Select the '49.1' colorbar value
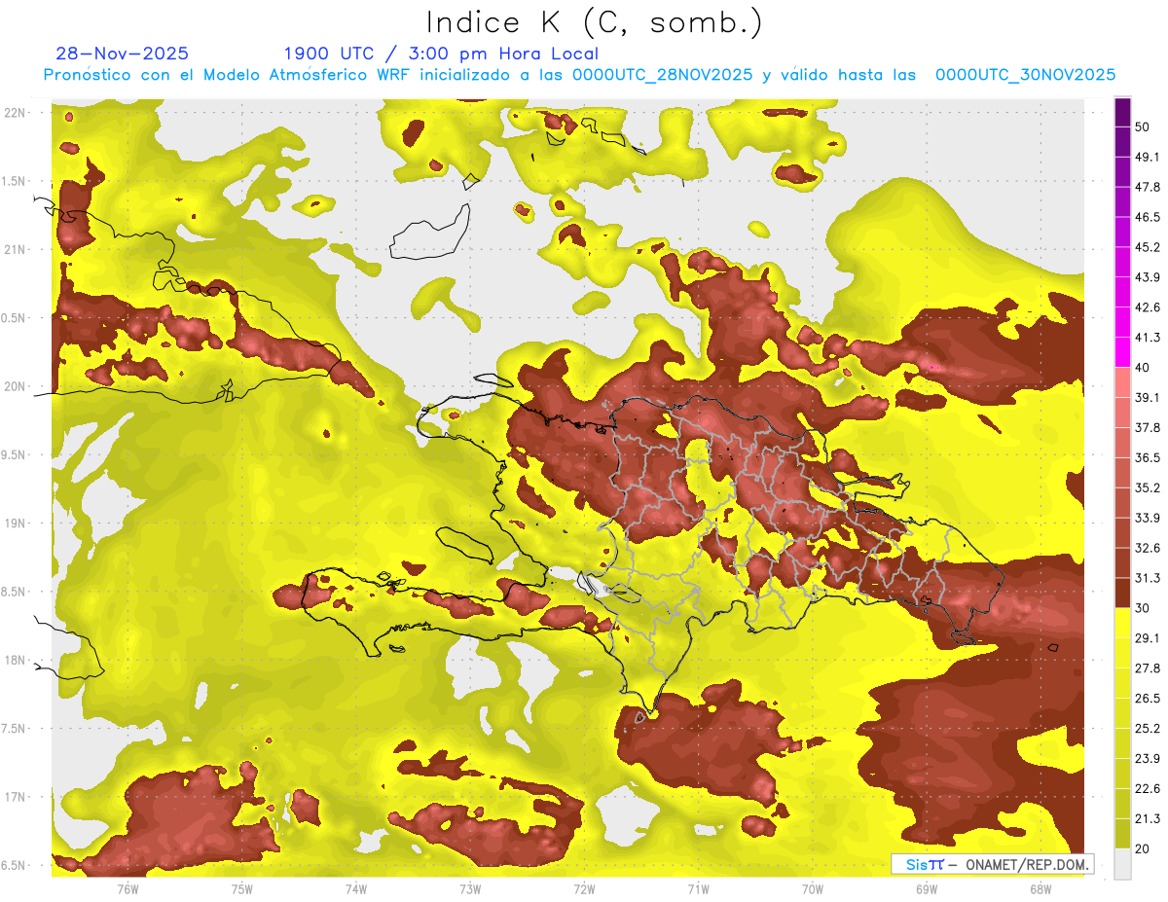Viewport: 1168px width, 902px height. click(x=1148, y=157)
